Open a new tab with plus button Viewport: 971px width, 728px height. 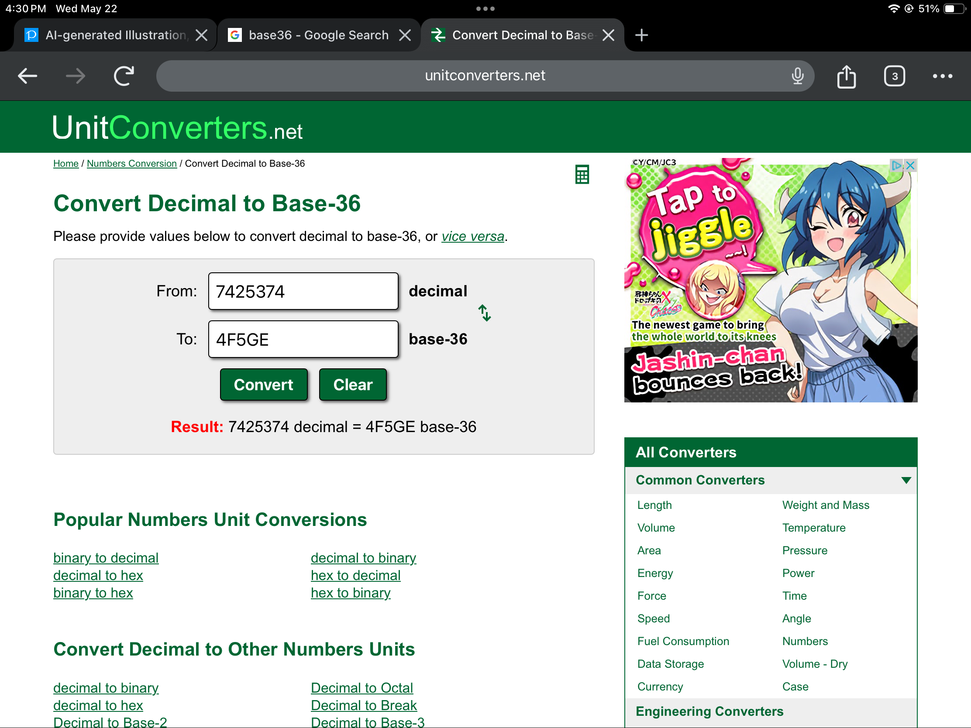coord(641,35)
